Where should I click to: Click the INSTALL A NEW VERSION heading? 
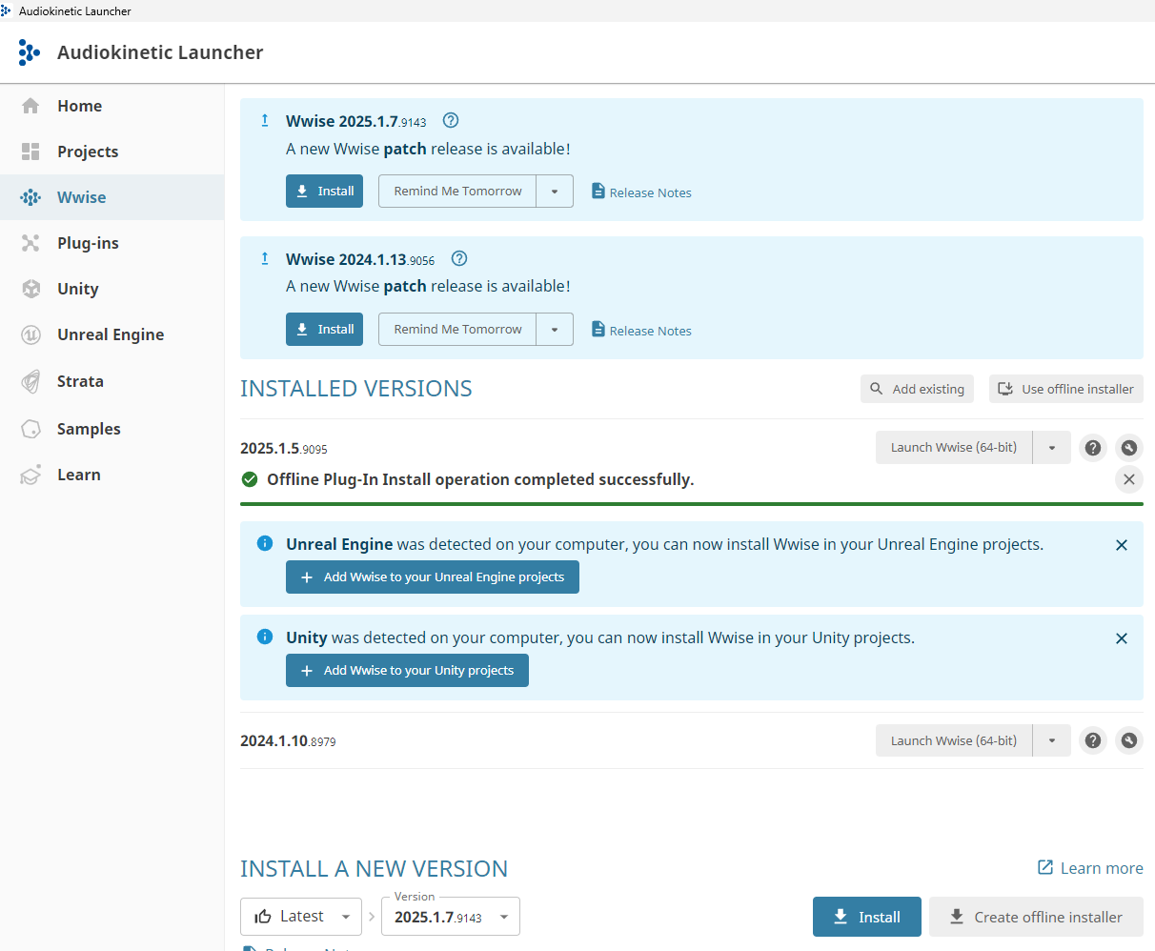375,869
